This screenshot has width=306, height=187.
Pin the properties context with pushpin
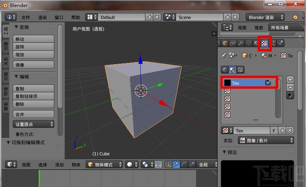[x=224, y=55]
